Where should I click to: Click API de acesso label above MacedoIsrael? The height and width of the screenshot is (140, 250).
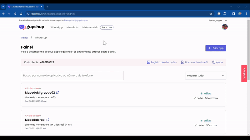click(33, 116)
